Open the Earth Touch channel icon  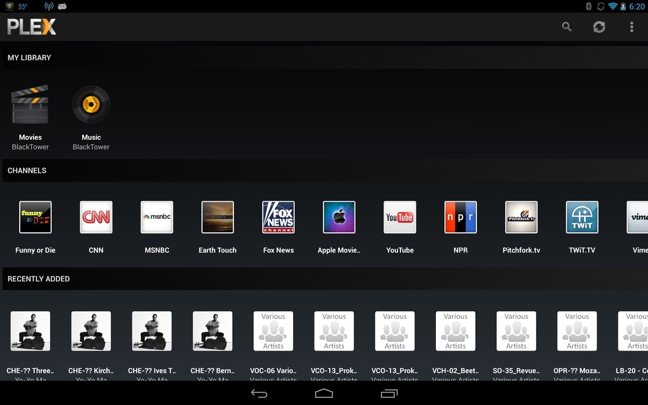(x=218, y=217)
